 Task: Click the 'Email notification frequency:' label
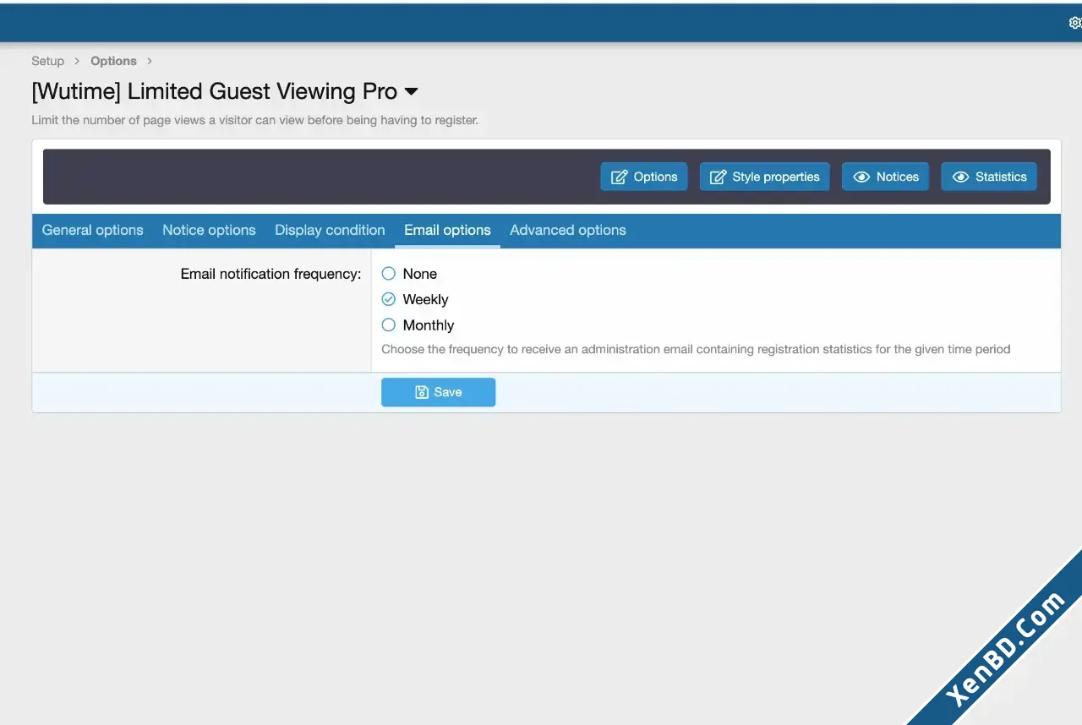270,274
